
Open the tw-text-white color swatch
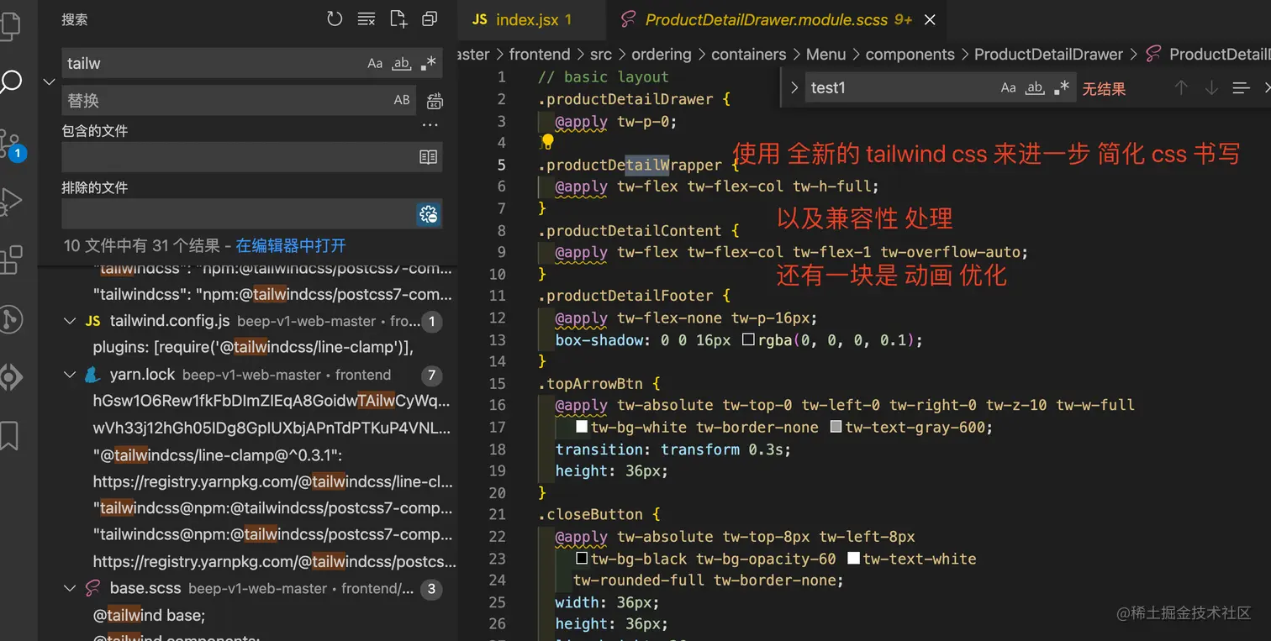click(853, 558)
